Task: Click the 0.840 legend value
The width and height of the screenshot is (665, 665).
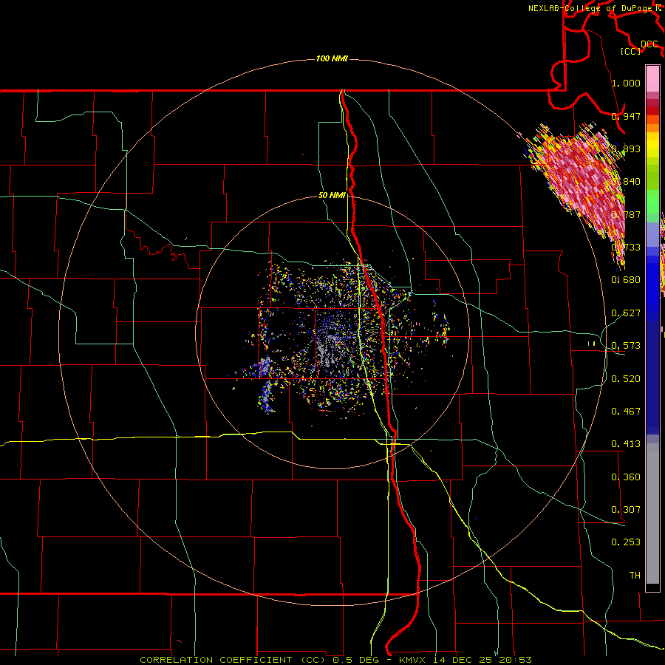Action: pos(626,182)
